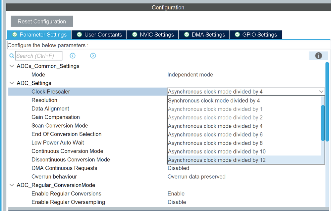Open the User Constants tab
The width and height of the screenshot is (331, 211).
[99, 35]
